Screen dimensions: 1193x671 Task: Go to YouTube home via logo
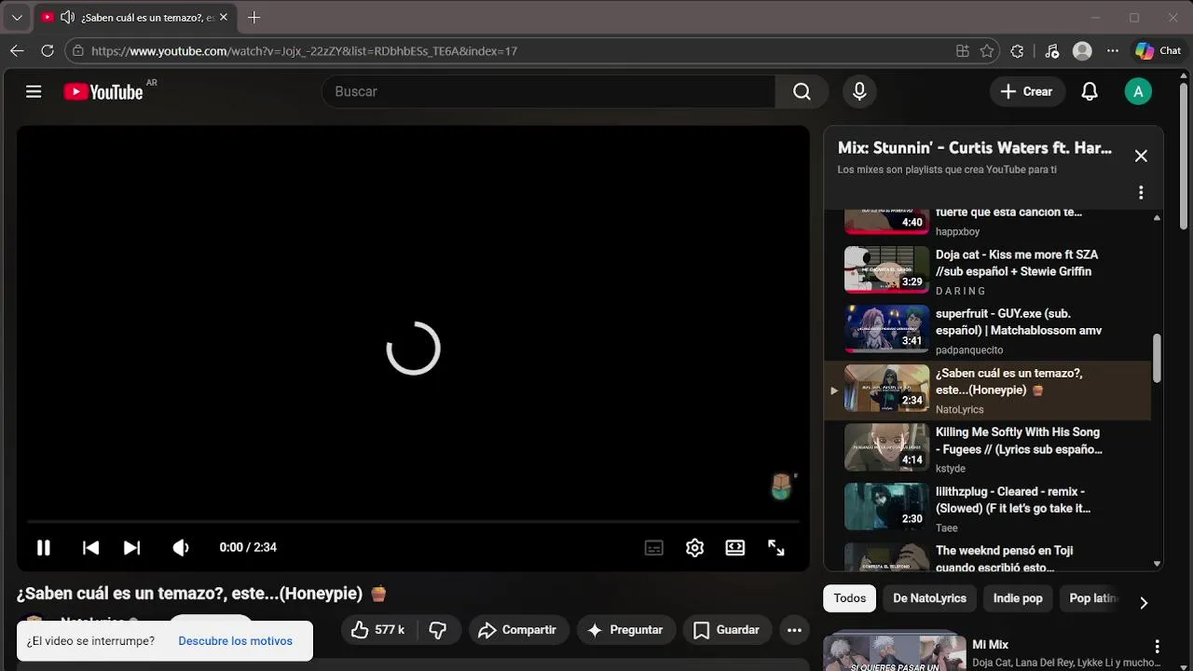coord(103,91)
